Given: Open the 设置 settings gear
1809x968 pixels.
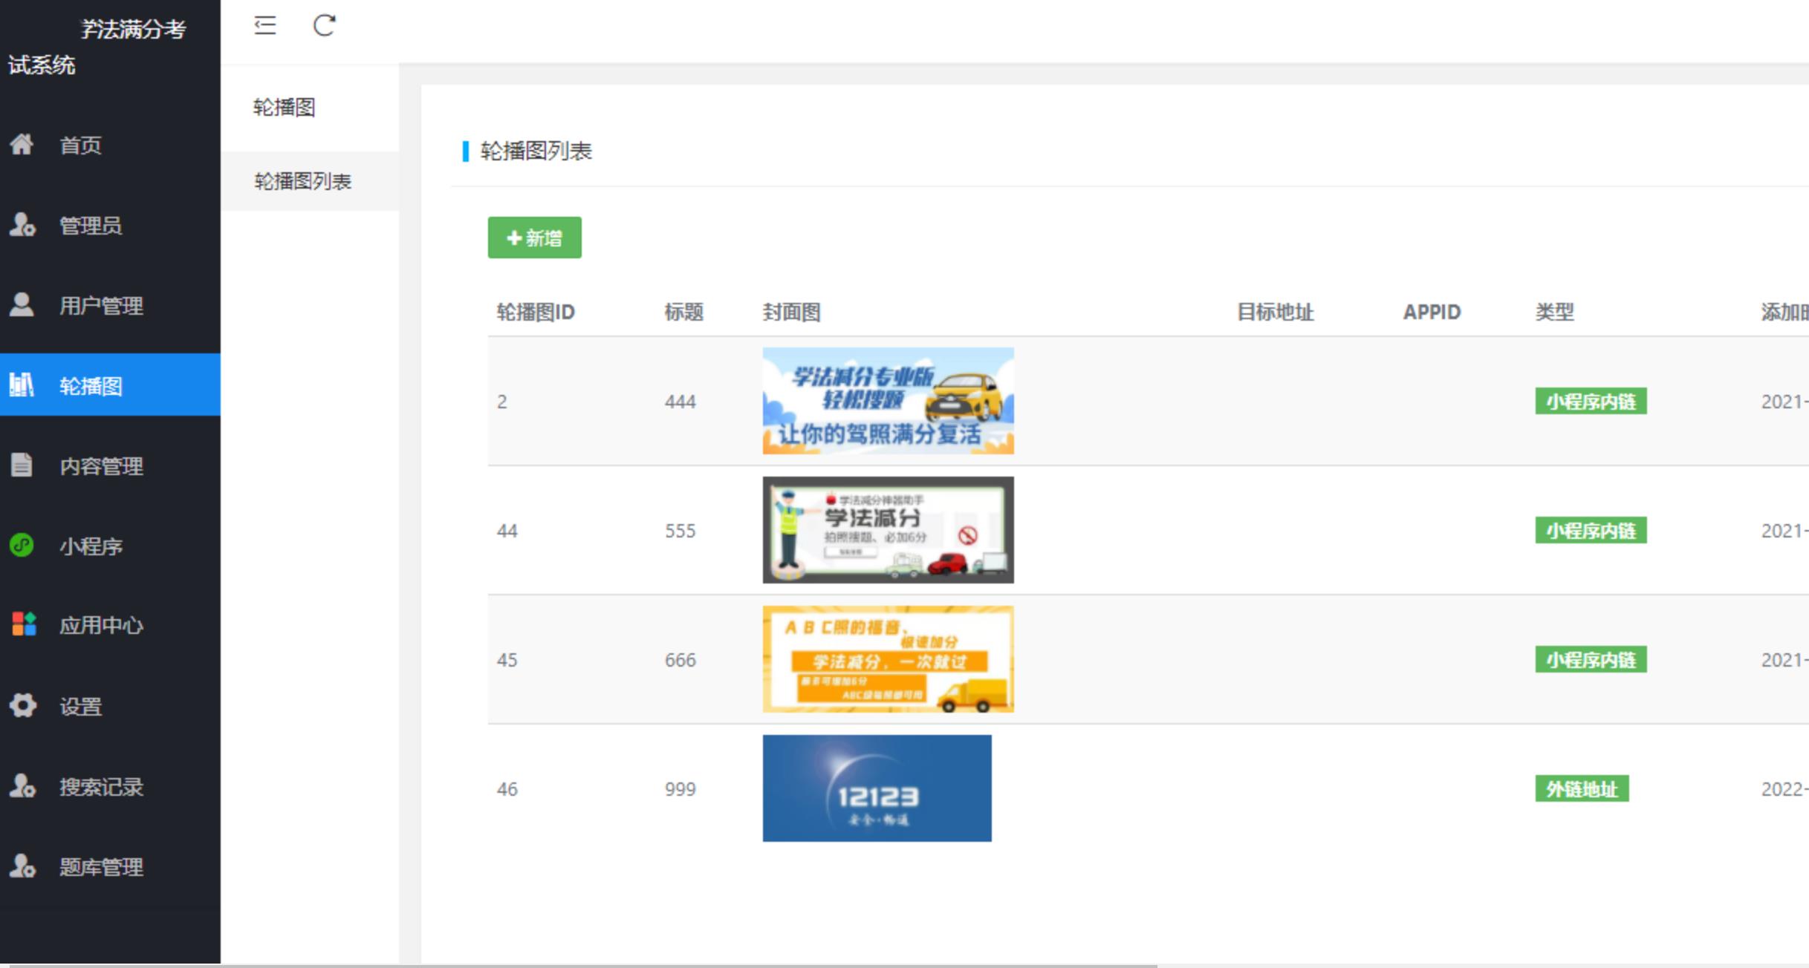Looking at the screenshot, I should [x=80, y=706].
